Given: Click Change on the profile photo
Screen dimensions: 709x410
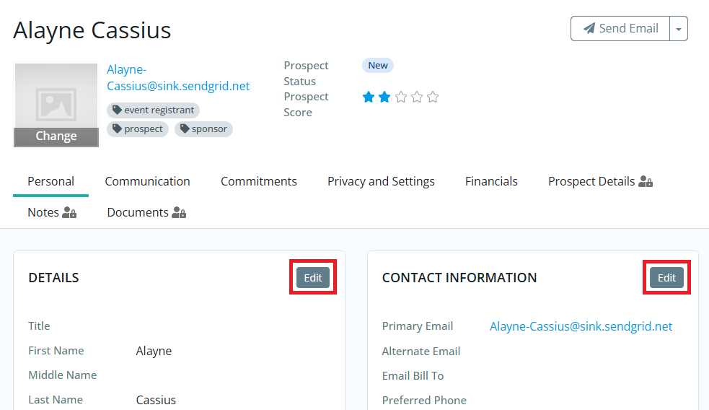Looking at the screenshot, I should click(x=56, y=136).
